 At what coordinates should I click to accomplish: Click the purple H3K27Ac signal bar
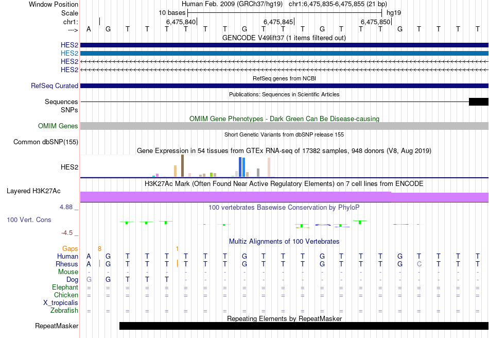pos(284,197)
